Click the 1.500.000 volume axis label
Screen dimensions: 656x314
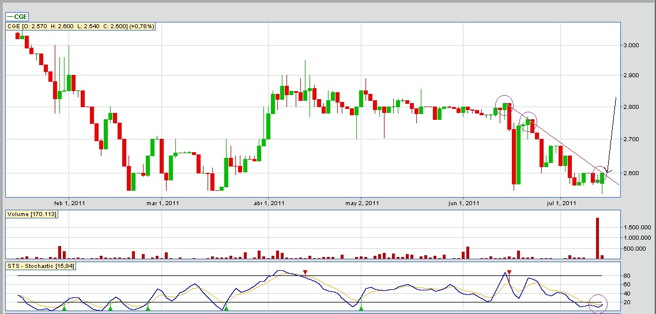[x=636, y=228]
